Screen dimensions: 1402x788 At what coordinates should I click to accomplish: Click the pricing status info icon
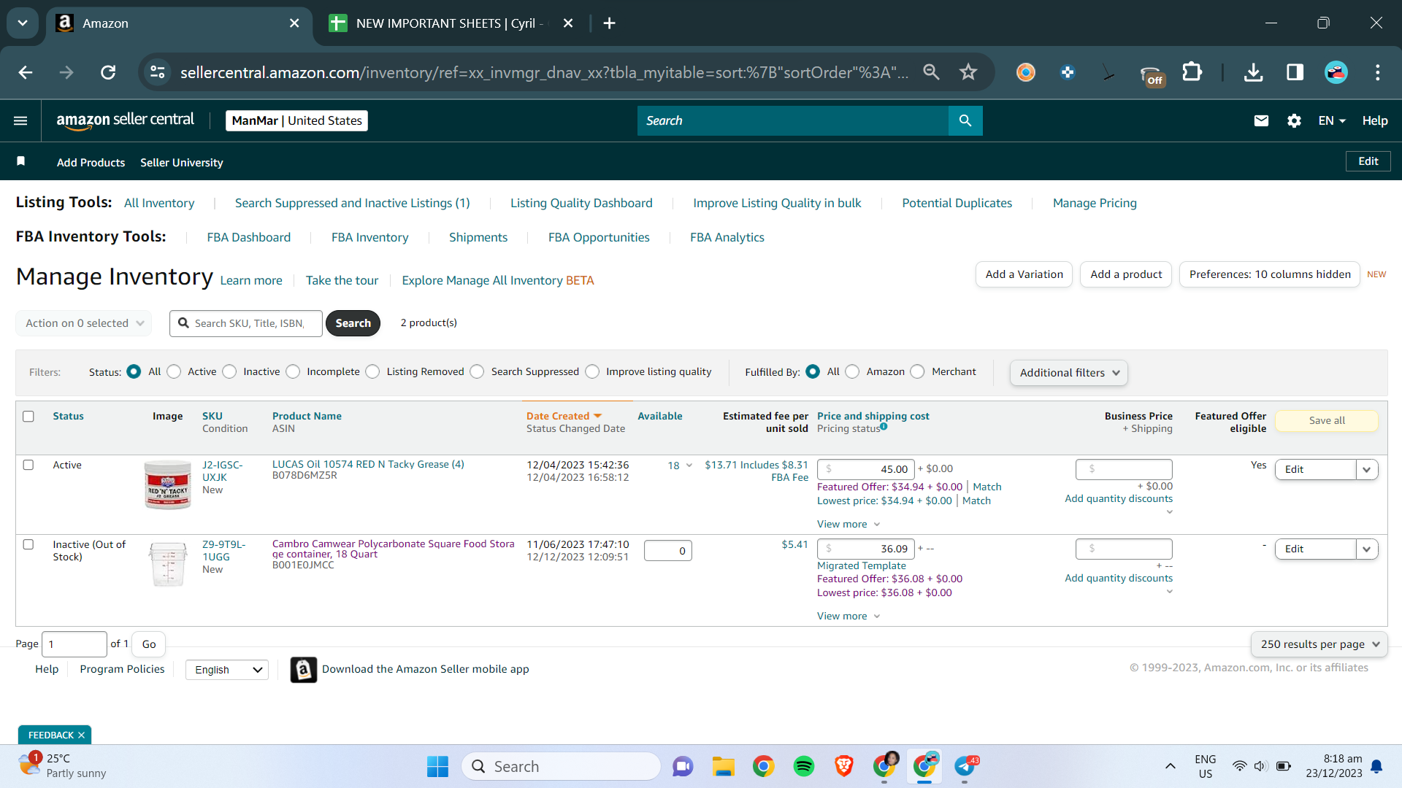tap(884, 427)
